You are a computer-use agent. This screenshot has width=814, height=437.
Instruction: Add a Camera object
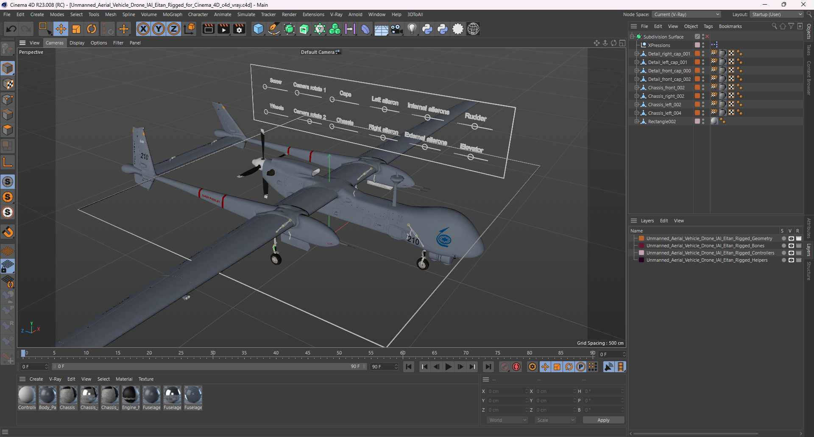(397, 29)
